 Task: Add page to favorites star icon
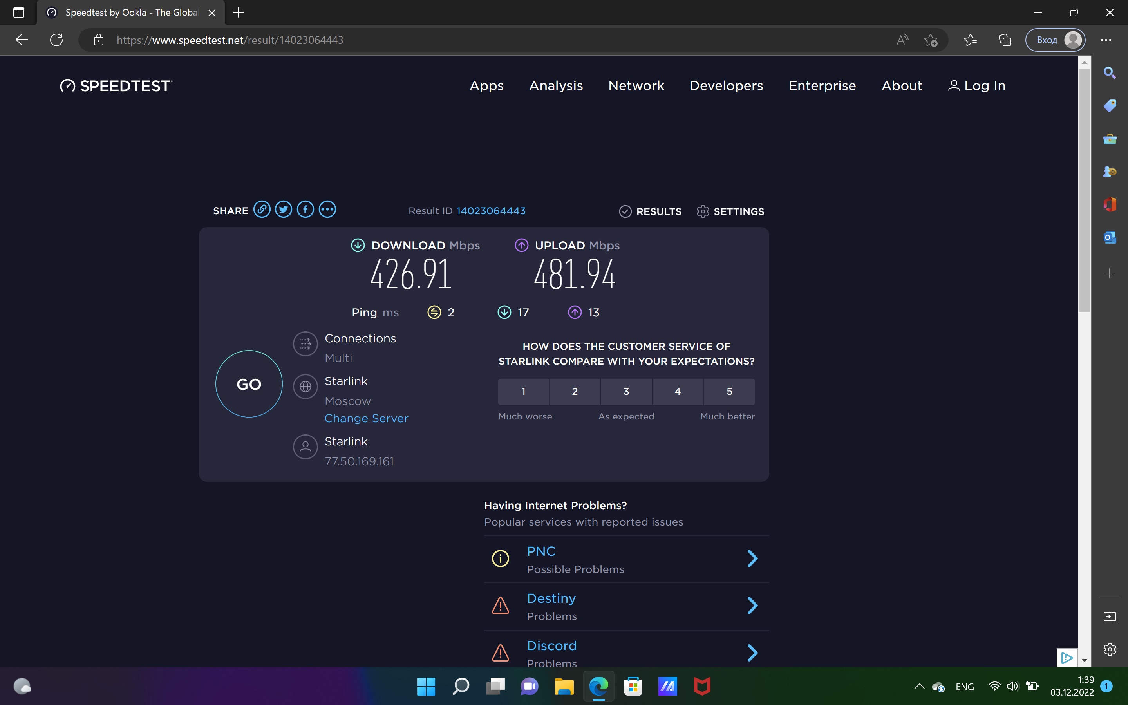[931, 40]
